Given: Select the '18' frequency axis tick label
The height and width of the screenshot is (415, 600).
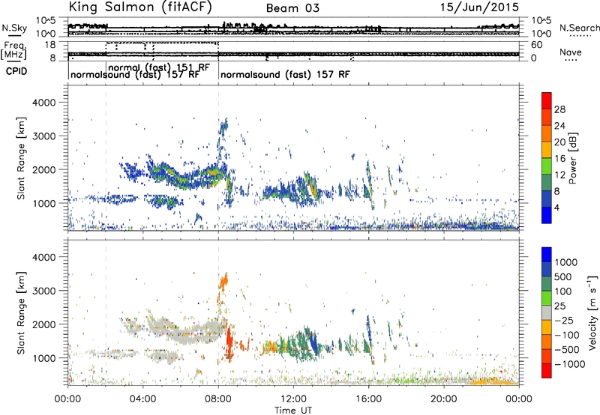Looking at the screenshot, I should [x=50, y=44].
